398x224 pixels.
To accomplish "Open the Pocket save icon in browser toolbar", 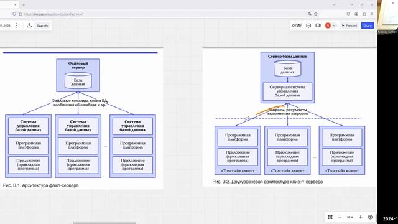I will pyautogui.click(x=348, y=14).
